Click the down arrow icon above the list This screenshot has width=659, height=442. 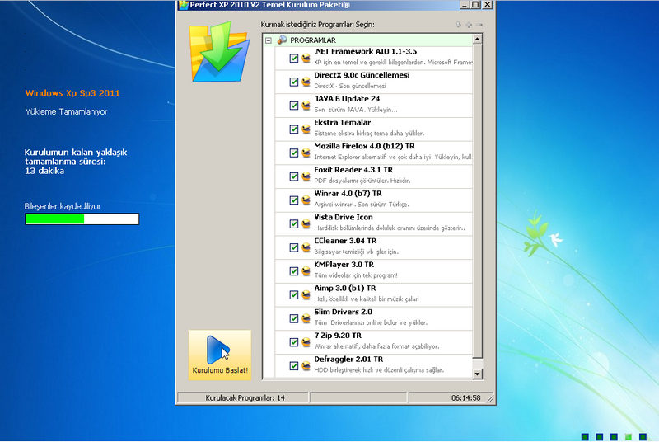click(458, 25)
